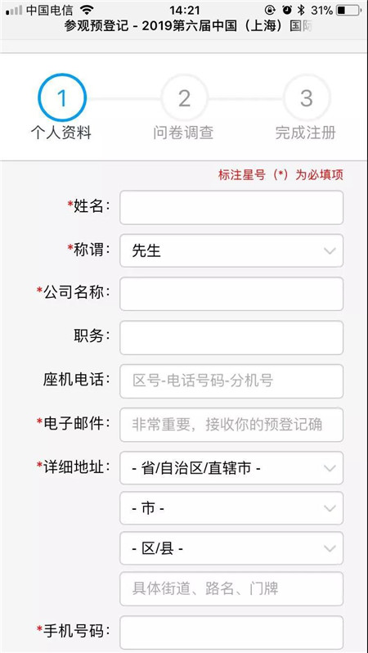
Task: Tap the rotation lock status icon
Action: pyautogui.click(x=271, y=10)
